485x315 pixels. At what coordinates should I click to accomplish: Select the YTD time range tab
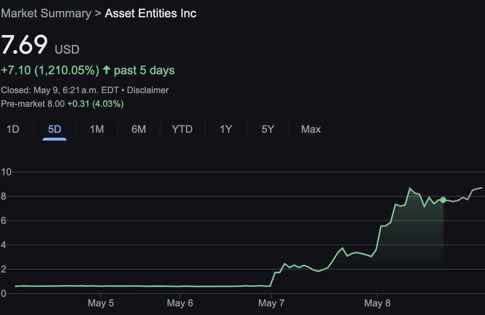click(182, 129)
